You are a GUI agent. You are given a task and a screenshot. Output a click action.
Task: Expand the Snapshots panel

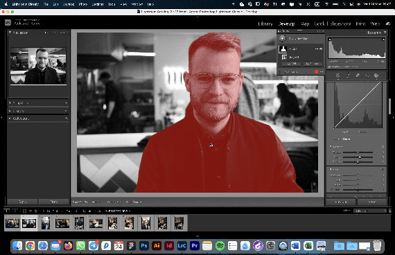pyautogui.click(x=10, y=103)
